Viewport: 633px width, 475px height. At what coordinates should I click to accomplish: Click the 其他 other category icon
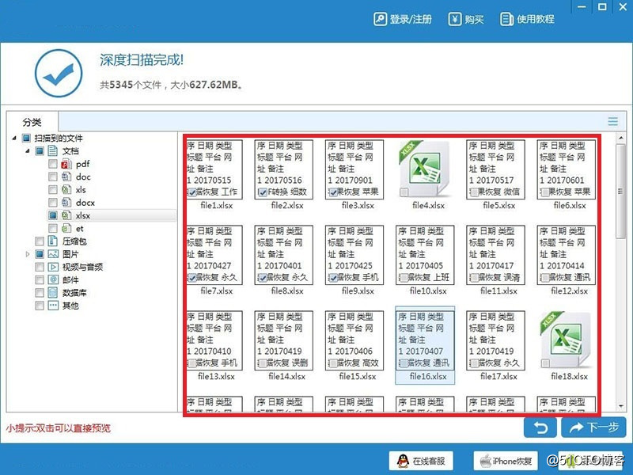[x=53, y=306]
